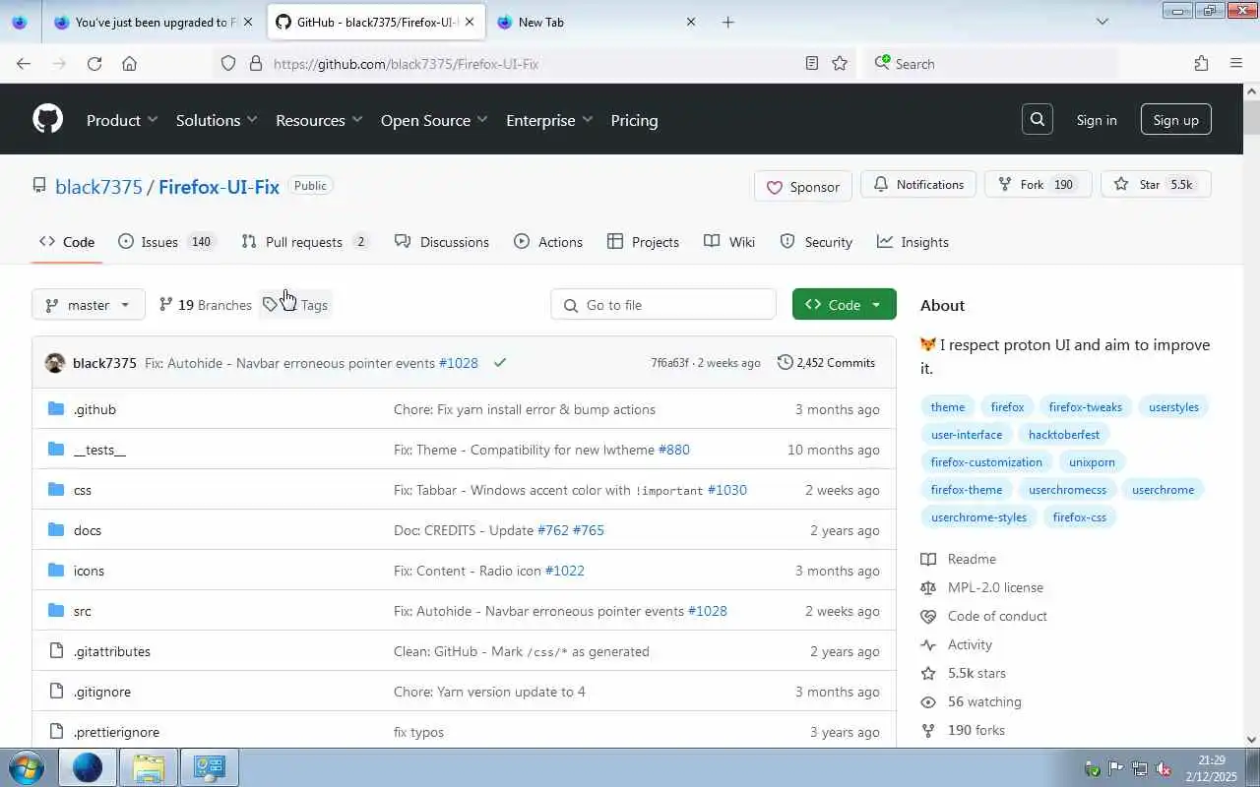This screenshot has width=1260, height=787.
Task: View the 19 Branches link
Action: click(x=205, y=305)
